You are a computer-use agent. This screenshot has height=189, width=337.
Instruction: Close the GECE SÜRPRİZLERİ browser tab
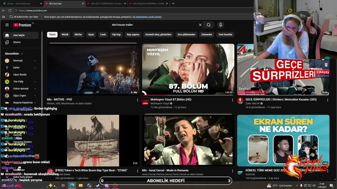coord(125,4)
